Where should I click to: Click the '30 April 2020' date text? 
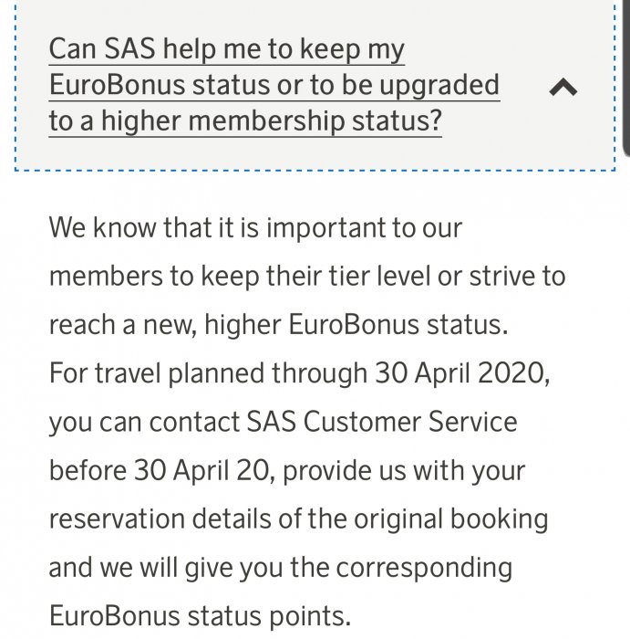(460, 373)
